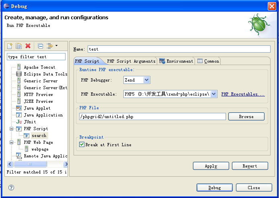
Task: Click J2EE Preview icon
Action: [x=19, y=101]
